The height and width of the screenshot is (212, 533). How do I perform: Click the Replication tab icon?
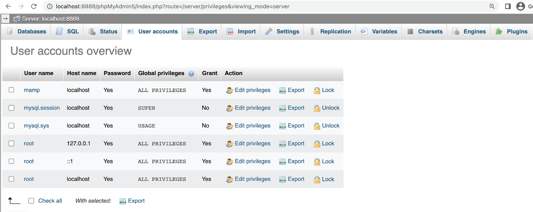[x=312, y=32]
